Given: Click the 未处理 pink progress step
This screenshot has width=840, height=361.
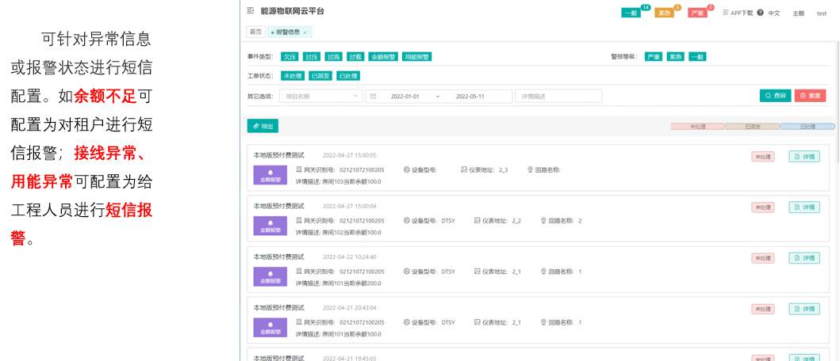Looking at the screenshot, I should 697,127.
